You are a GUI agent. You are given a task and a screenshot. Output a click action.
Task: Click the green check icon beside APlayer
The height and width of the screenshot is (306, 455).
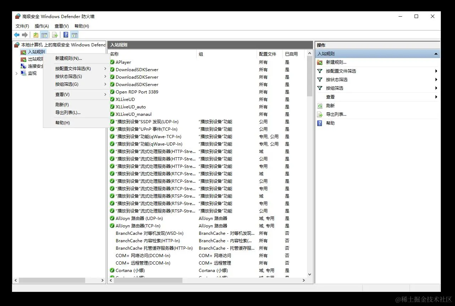point(112,62)
